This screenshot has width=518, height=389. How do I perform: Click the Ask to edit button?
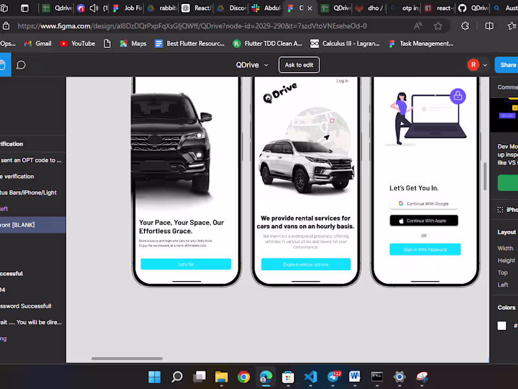298,65
